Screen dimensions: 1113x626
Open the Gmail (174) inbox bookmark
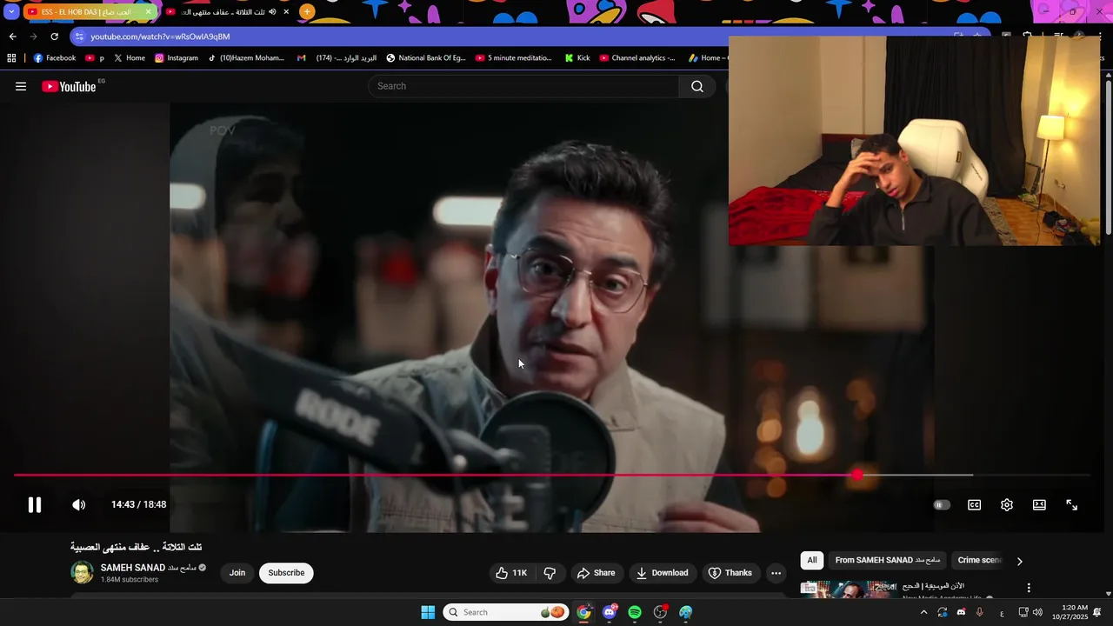337,58
